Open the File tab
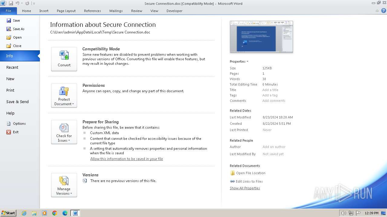This screenshot has height=217, width=387. 8,11
